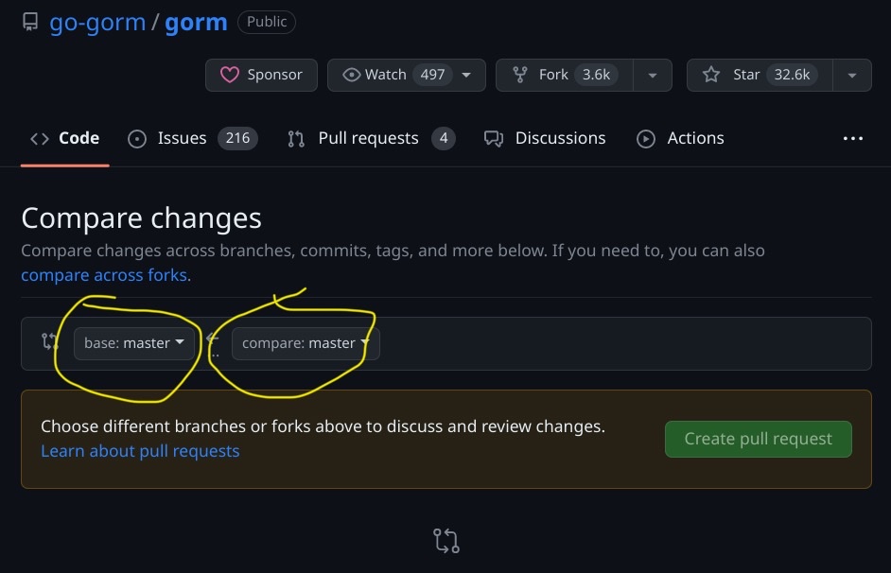
Task: Select the heart Sponsor icon
Action: coord(231,75)
